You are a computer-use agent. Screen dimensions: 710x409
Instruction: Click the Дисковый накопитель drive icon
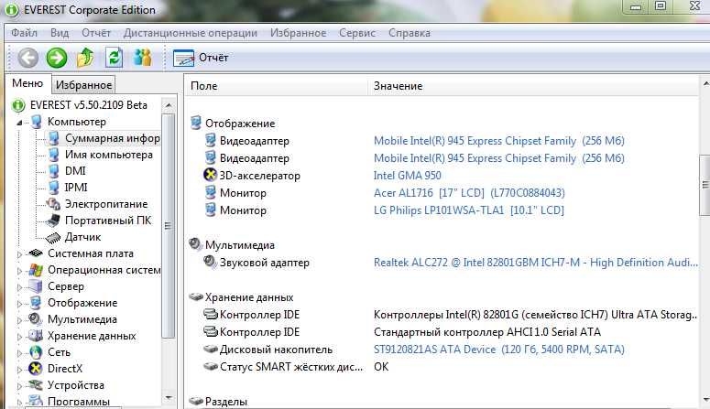coord(211,350)
